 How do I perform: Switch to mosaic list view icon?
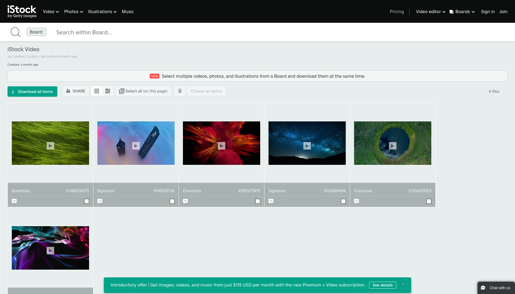coord(108,91)
